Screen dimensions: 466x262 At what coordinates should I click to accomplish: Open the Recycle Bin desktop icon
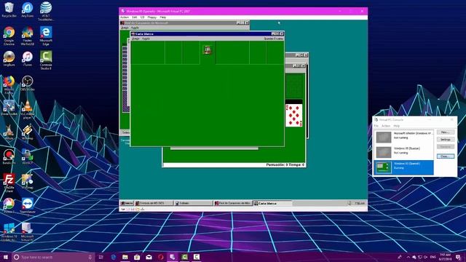(x=9, y=9)
